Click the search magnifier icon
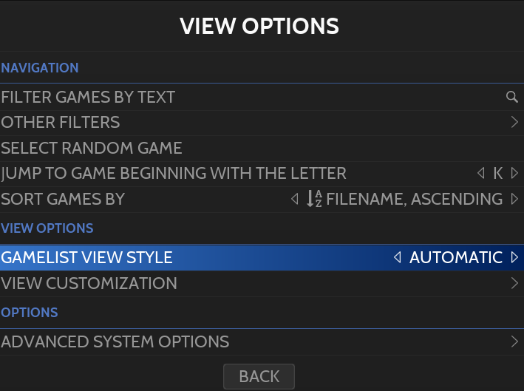524x391 pixels. (x=511, y=97)
